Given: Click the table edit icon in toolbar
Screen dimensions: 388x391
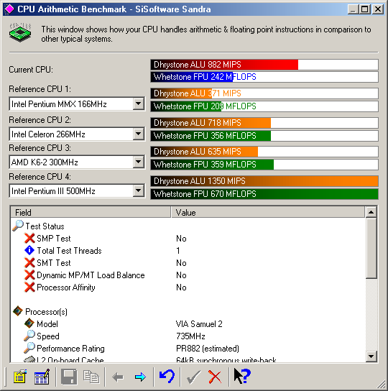Looking at the screenshot, I should tap(42, 377).
